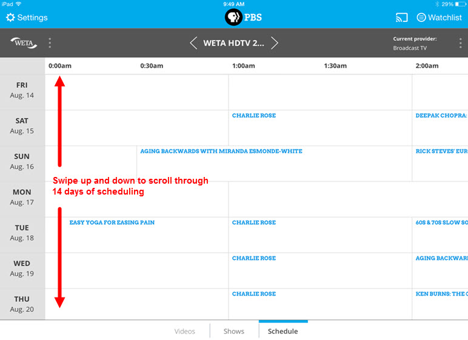Open Charlie Rose on Thursday Aug. 20
Screen dimensions: 468x340
click(254, 294)
